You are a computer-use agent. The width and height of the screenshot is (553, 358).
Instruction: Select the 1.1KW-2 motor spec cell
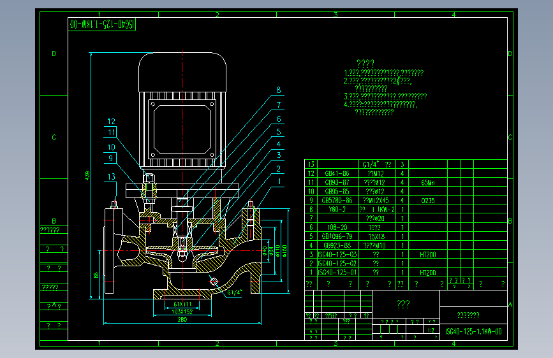pyautogui.click(x=377, y=210)
